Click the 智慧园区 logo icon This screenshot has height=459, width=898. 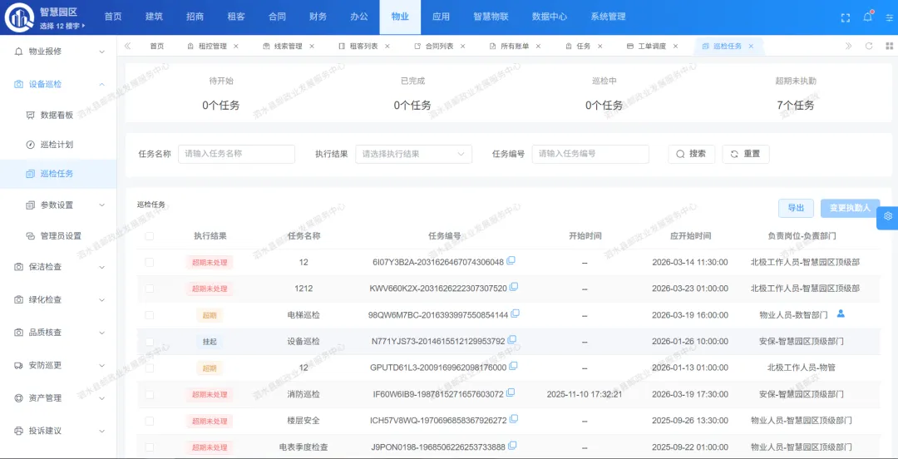[19, 17]
